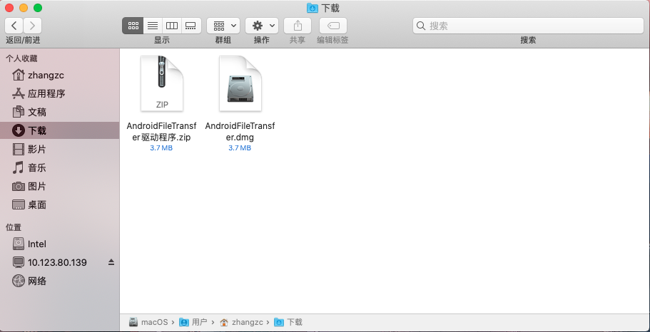Open 网络 in sidebar

click(60, 281)
